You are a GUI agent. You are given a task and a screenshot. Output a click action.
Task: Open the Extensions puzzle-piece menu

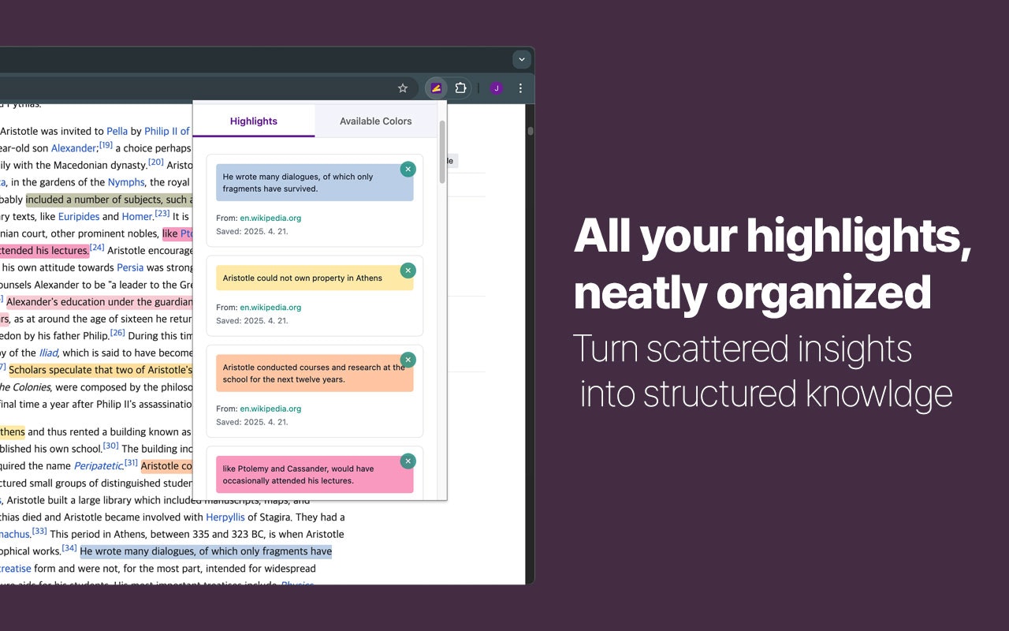(461, 88)
